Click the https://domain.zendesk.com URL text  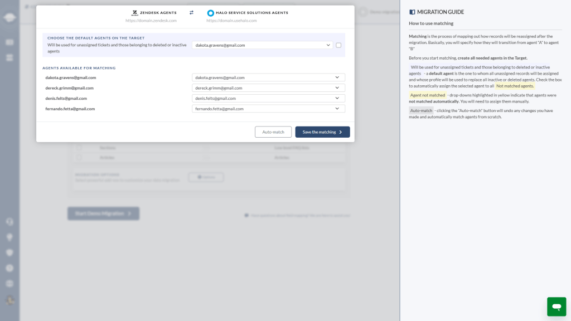pos(151,21)
